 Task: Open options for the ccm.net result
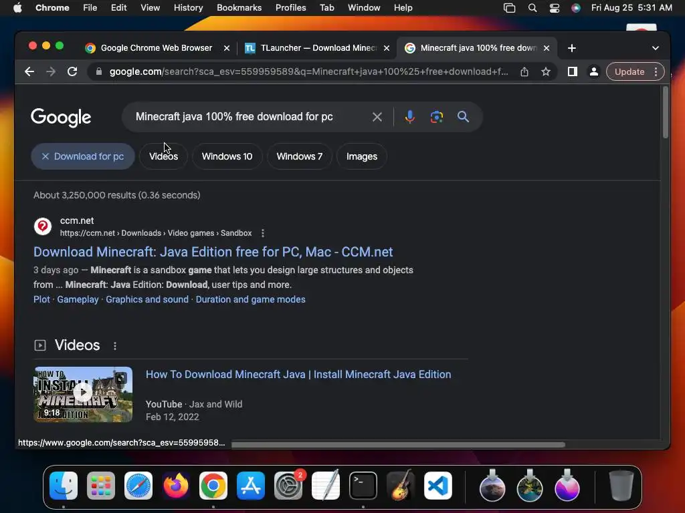point(262,233)
